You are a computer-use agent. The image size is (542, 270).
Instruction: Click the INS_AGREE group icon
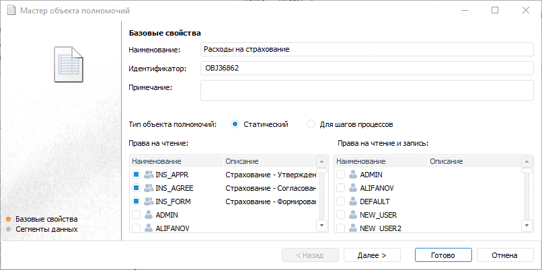click(x=149, y=188)
